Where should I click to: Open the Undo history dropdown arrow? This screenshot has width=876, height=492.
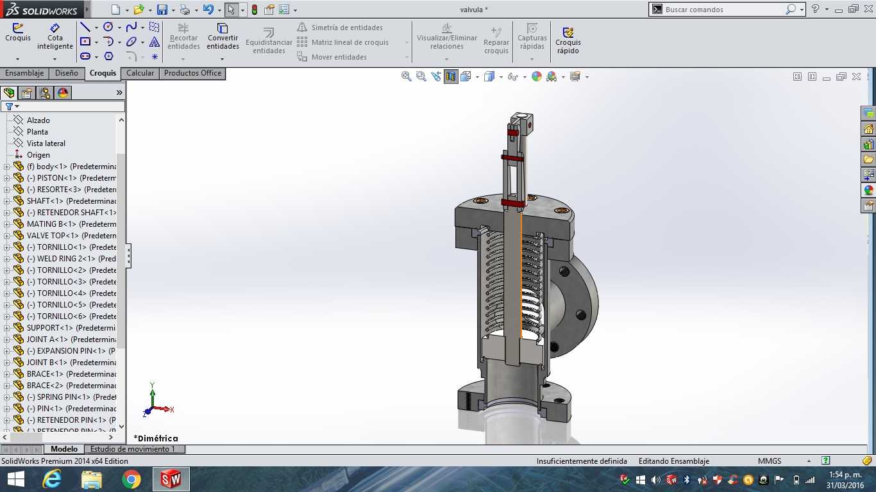tap(219, 10)
